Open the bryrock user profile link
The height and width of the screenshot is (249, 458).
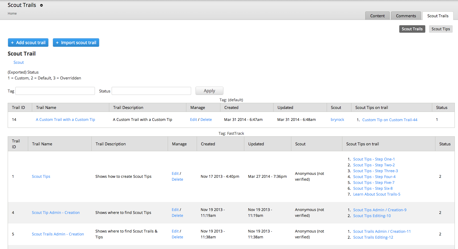click(337, 120)
